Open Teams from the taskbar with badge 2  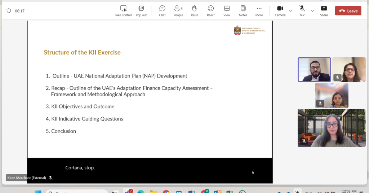tap(129, 191)
